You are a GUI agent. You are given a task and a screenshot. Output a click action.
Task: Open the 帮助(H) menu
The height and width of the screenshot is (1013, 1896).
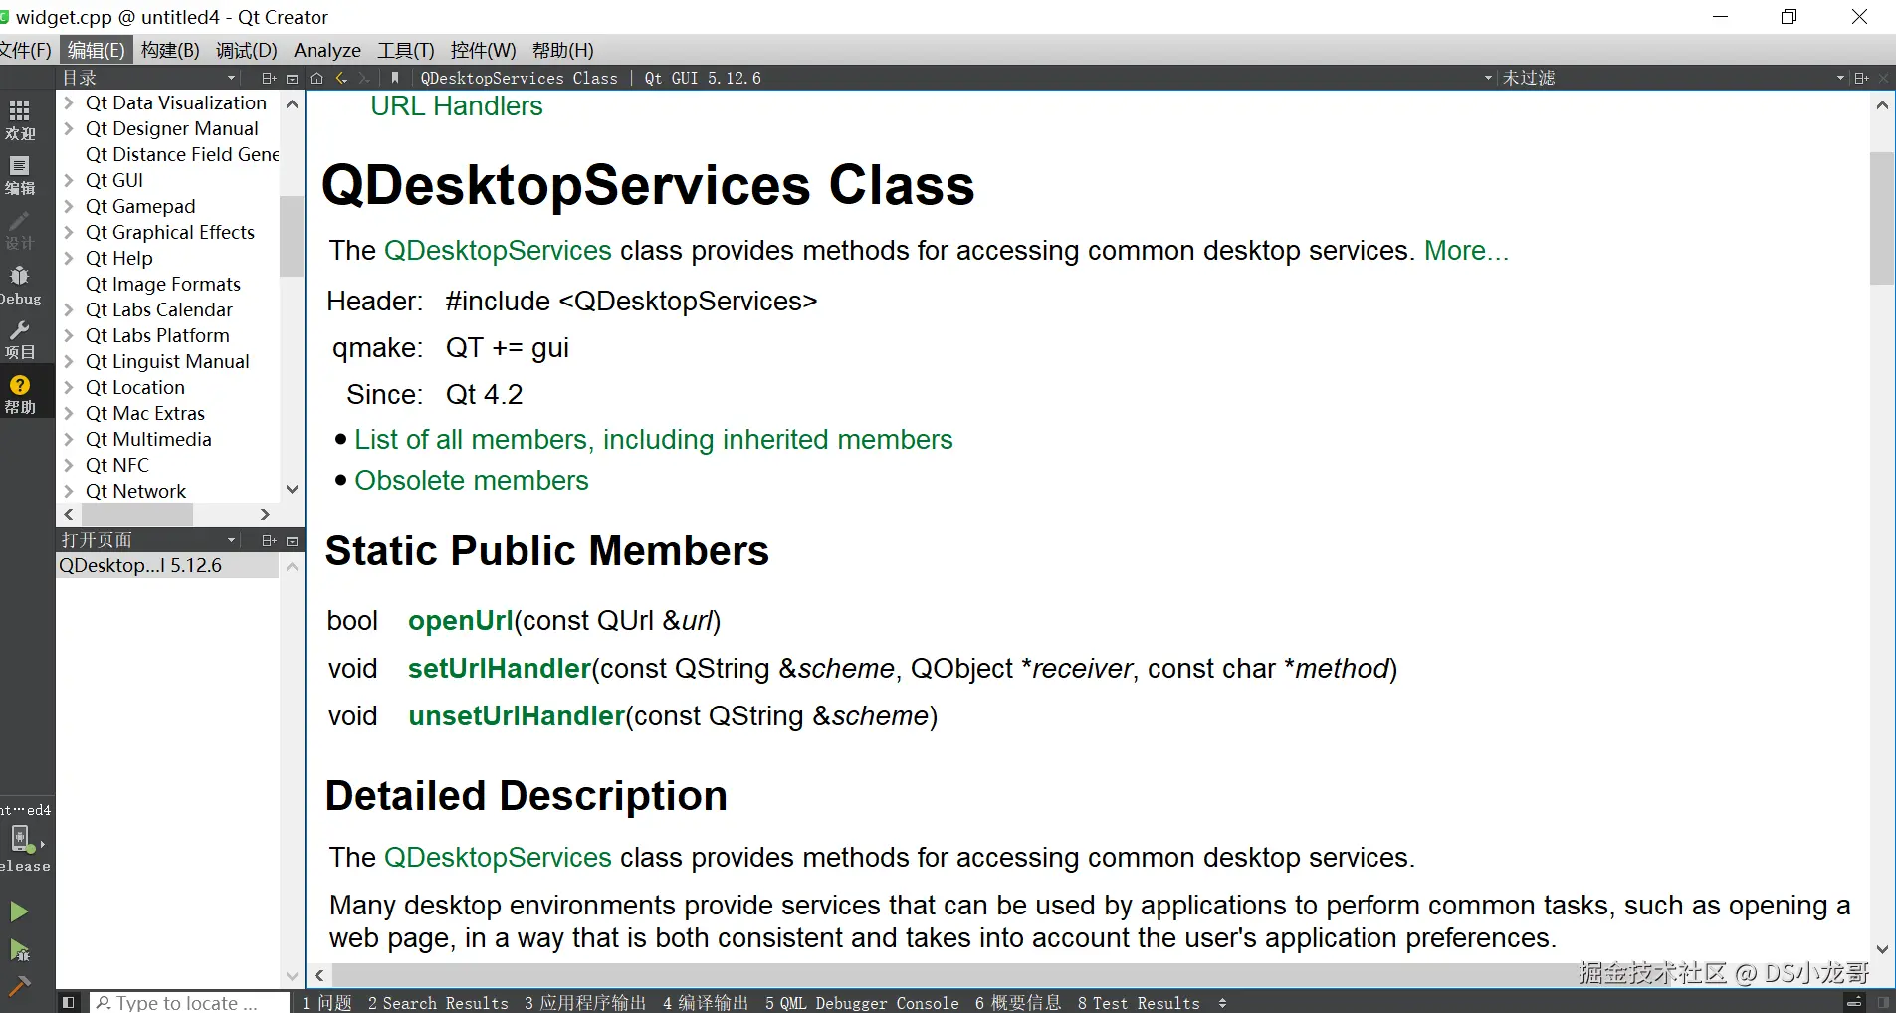click(562, 50)
